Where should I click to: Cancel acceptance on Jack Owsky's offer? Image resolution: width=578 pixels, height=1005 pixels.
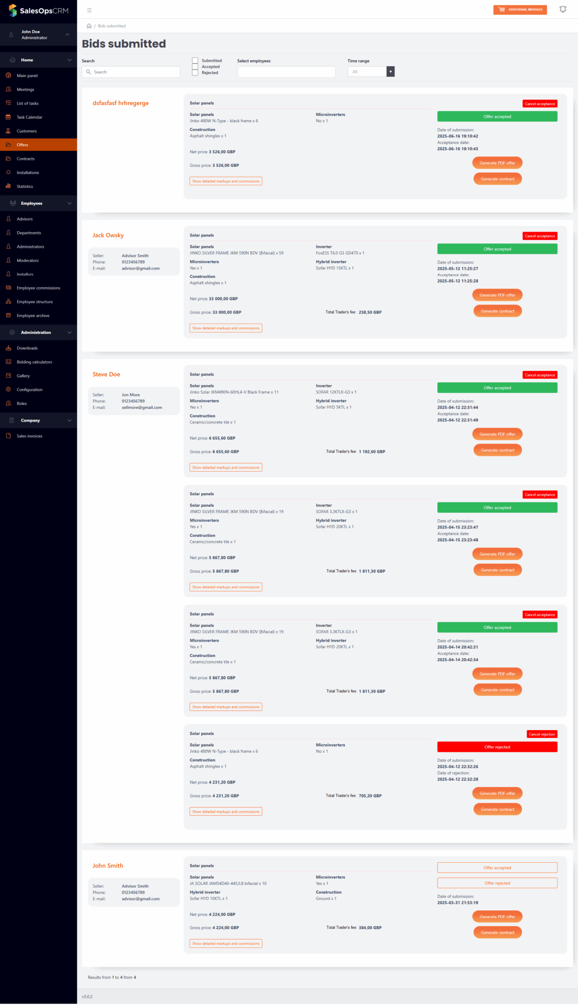pos(540,236)
